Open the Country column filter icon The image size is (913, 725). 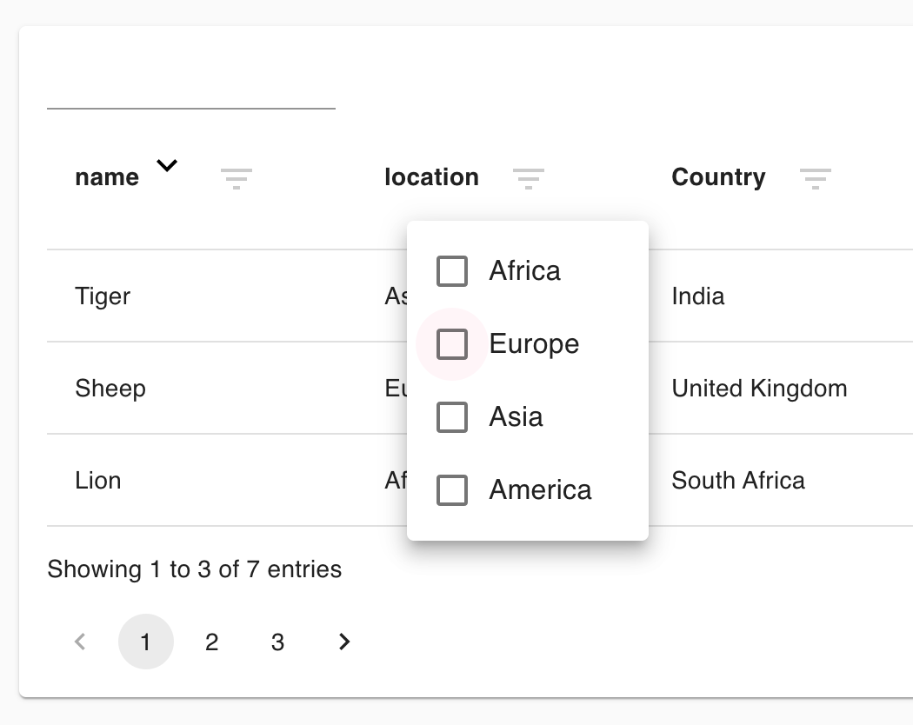[815, 178]
